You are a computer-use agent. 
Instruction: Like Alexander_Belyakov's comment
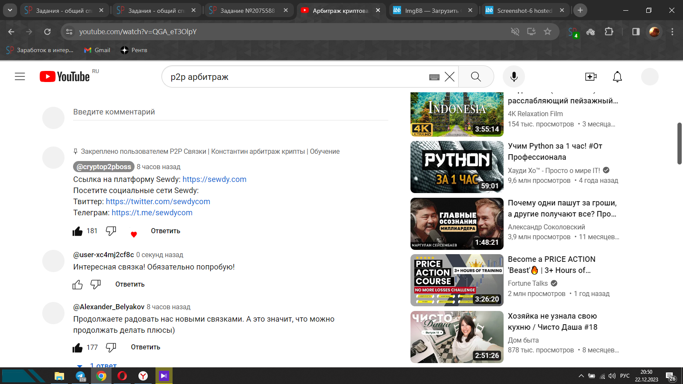pyautogui.click(x=77, y=347)
